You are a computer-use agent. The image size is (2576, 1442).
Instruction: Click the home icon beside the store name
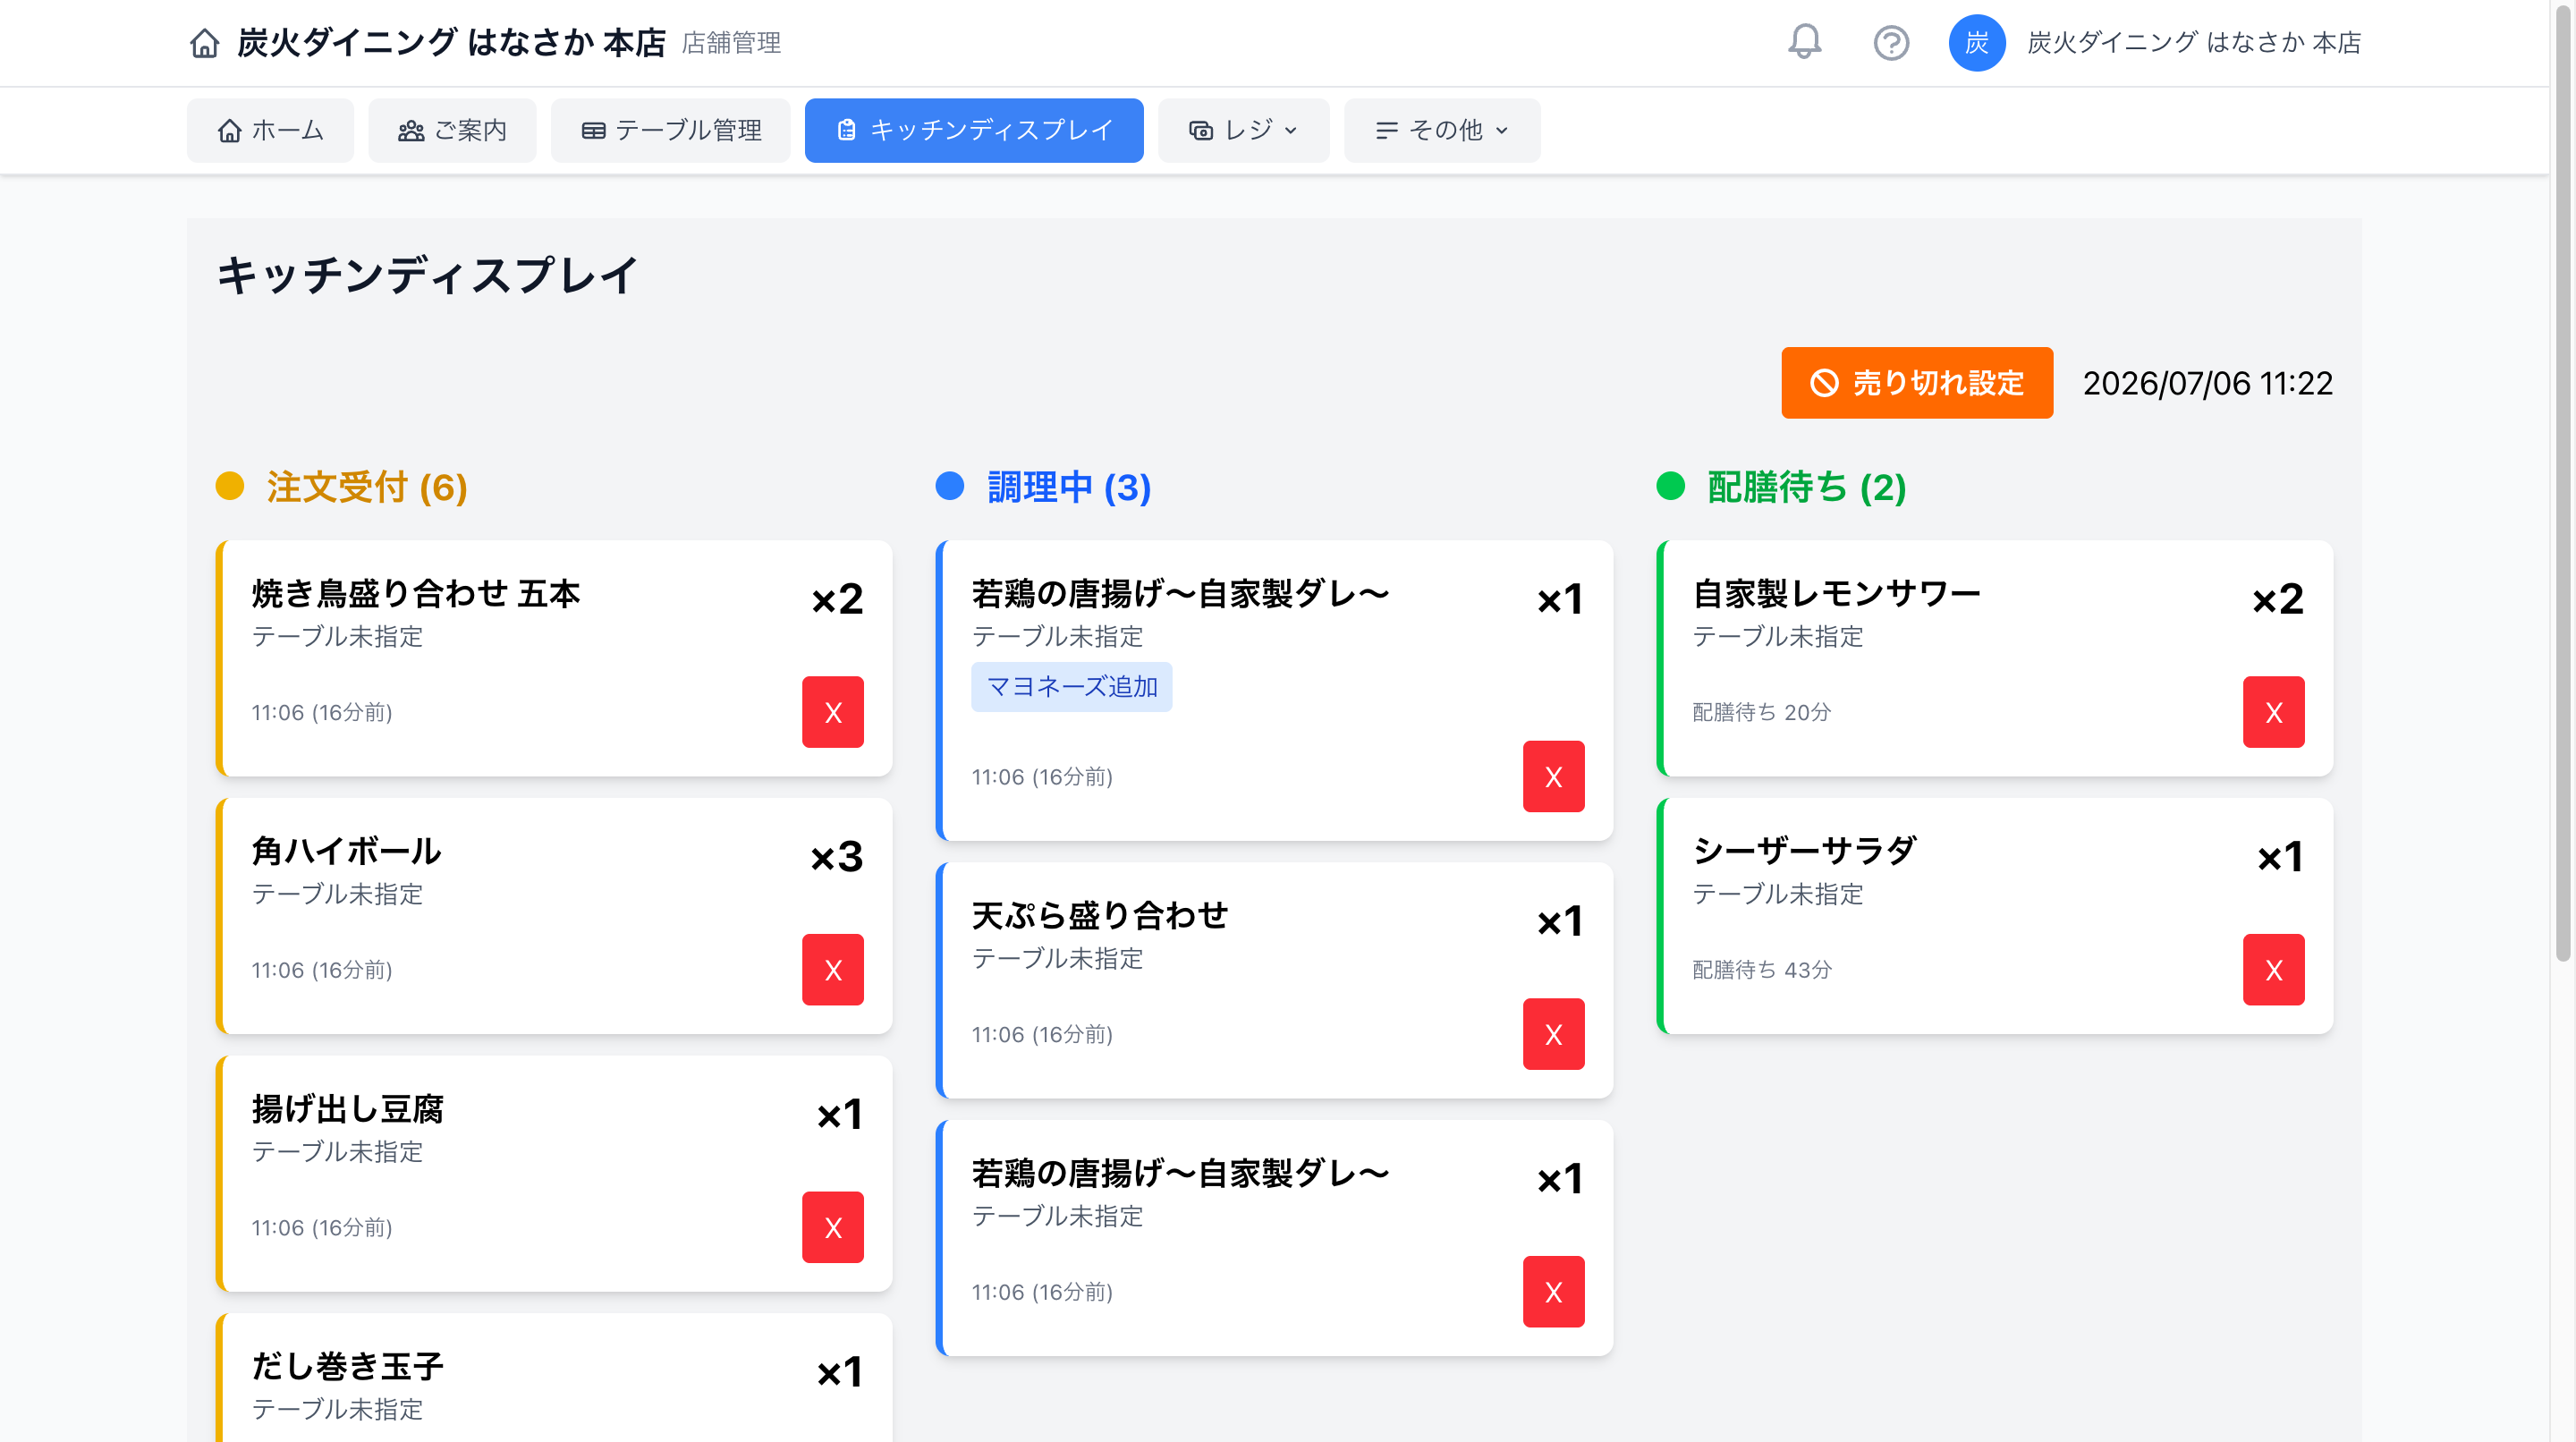click(204, 43)
